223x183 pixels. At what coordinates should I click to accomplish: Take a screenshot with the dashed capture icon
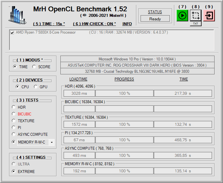click(x=195, y=16)
